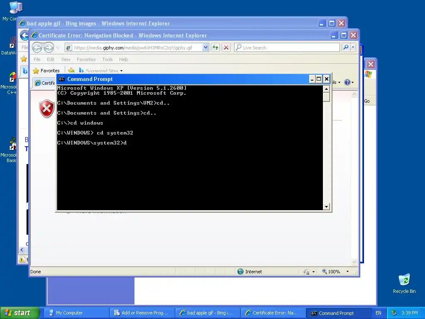Expand the address bar URL dropdown

(205, 48)
